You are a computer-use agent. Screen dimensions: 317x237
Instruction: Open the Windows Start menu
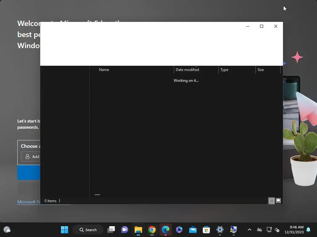(x=64, y=230)
